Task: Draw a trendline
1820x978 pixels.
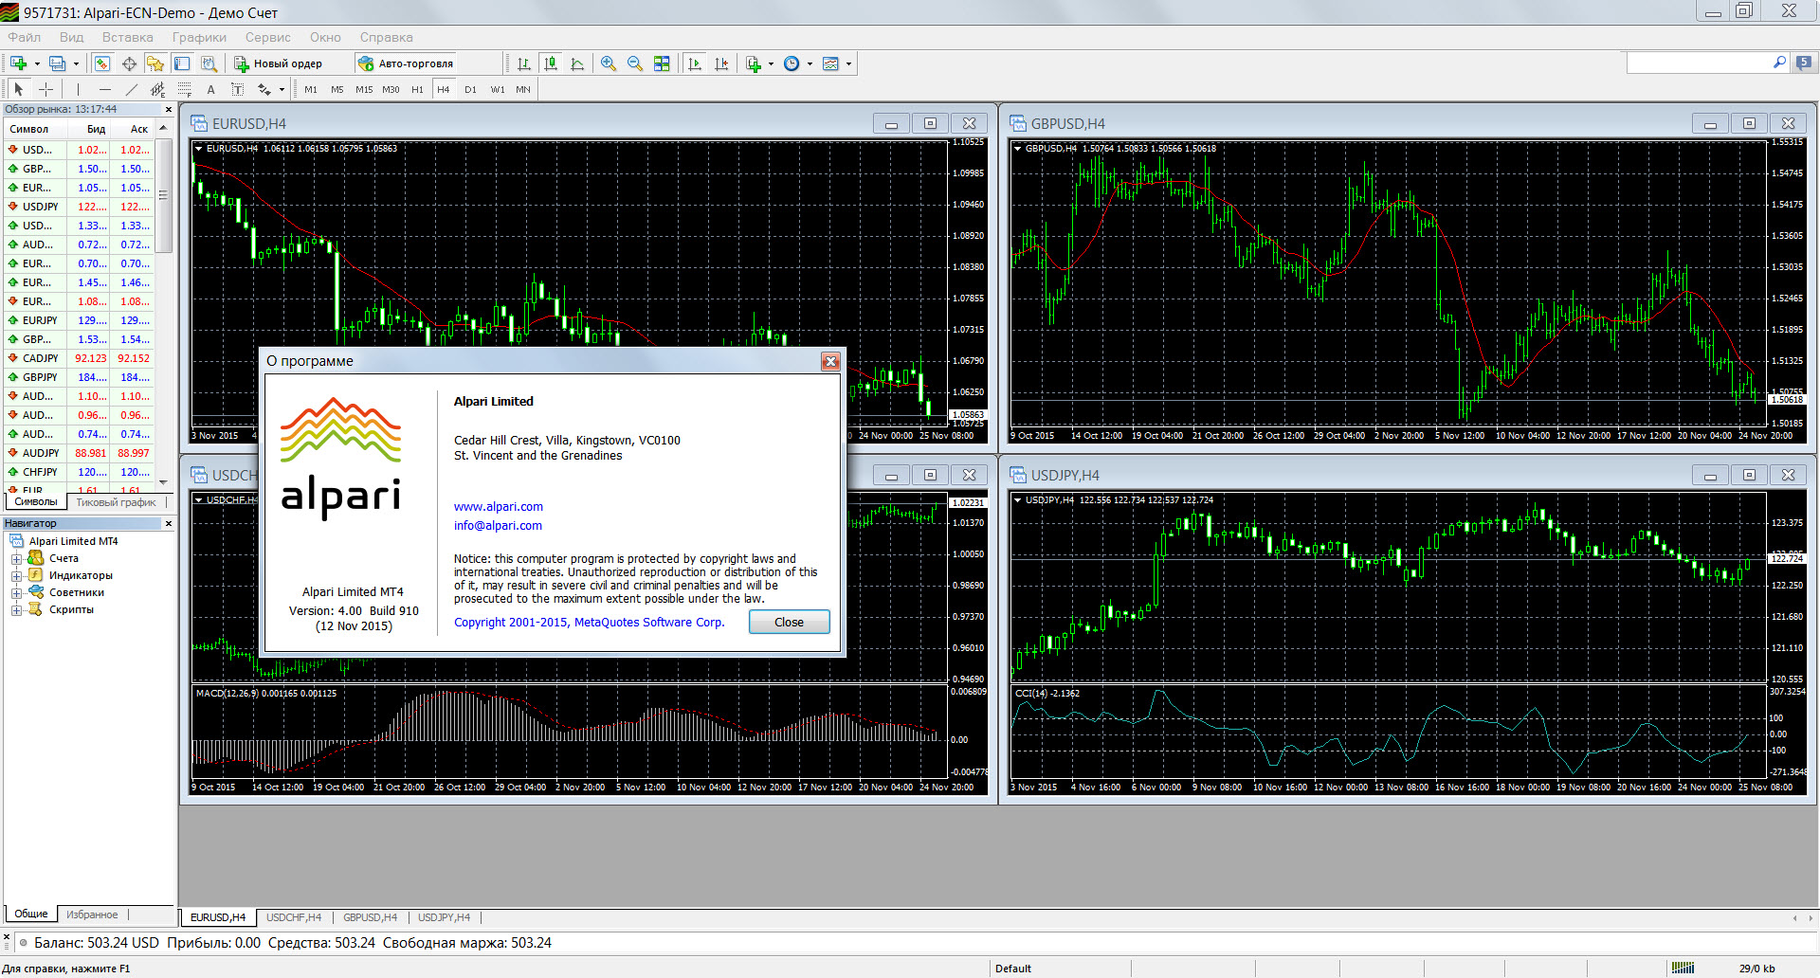Action: [131, 89]
